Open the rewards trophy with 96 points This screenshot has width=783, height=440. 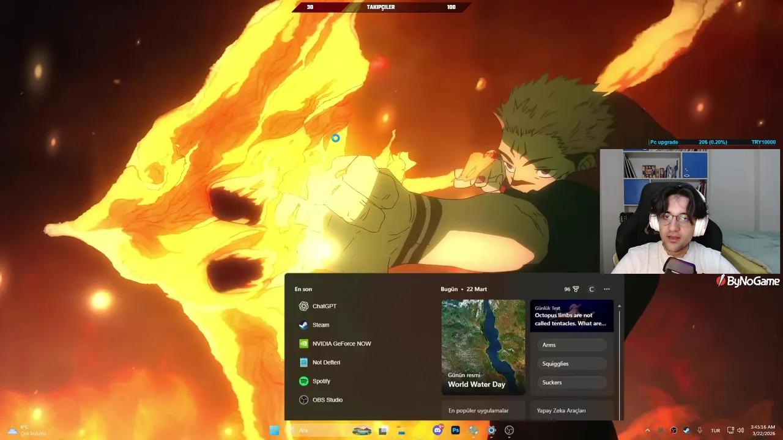[571, 289]
